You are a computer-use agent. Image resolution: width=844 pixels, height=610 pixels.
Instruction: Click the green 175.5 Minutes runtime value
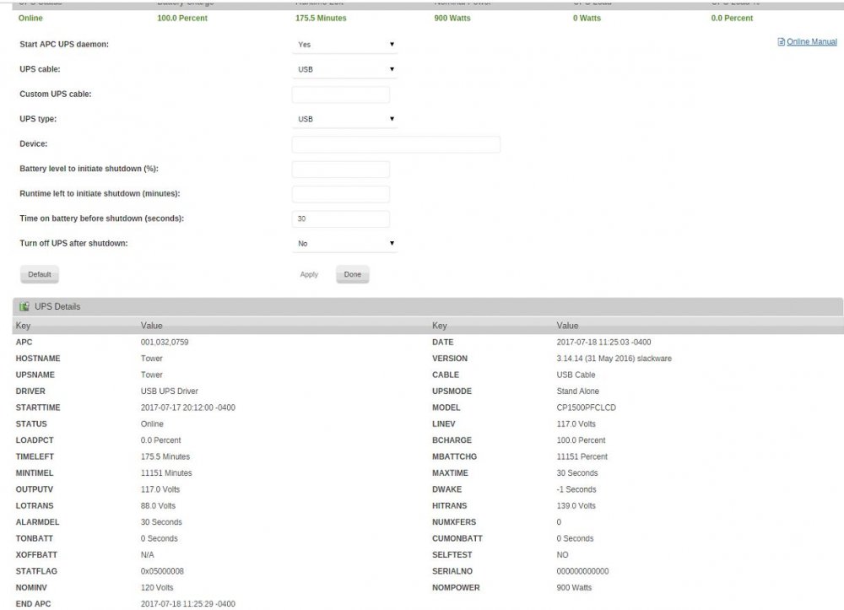pyautogui.click(x=321, y=19)
